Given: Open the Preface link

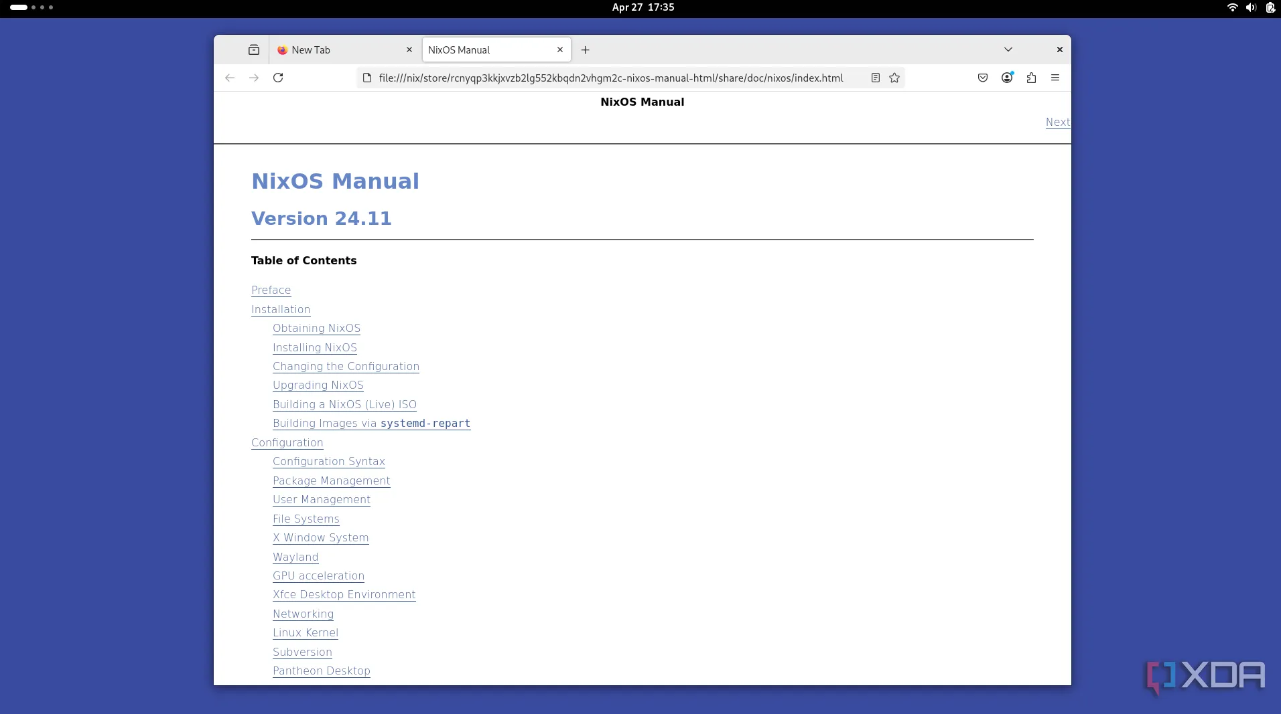Looking at the screenshot, I should coord(271,290).
